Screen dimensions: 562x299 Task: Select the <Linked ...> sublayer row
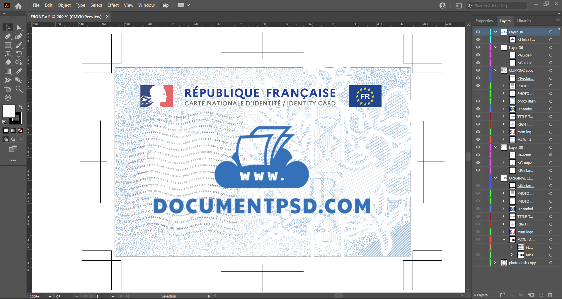(x=526, y=40)
